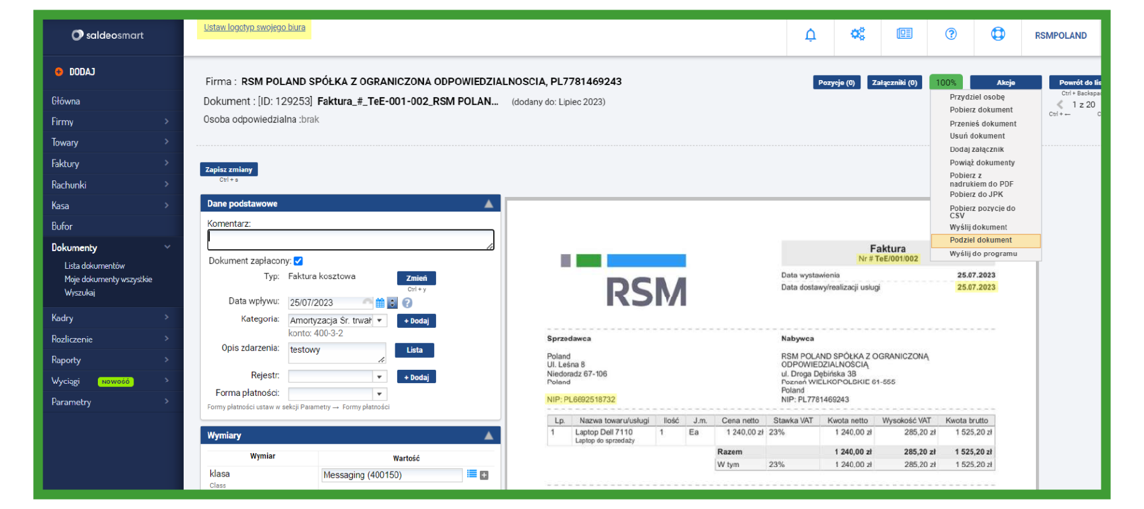Open Ustaw logotyp swojego biura link
This screenshot has width=1144, height=509.
pos(254,27)
